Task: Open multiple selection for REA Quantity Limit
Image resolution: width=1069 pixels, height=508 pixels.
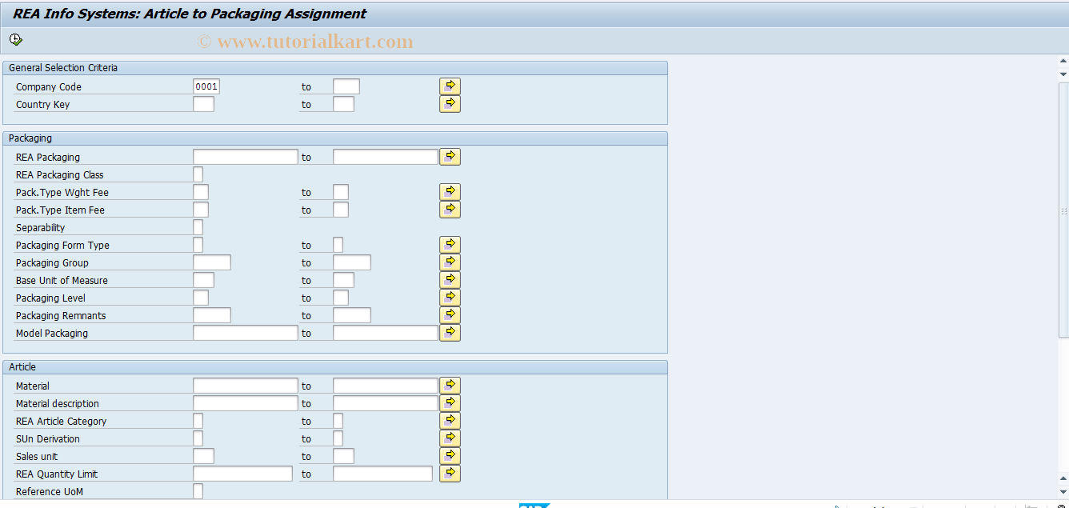Action: coord(449,473)
